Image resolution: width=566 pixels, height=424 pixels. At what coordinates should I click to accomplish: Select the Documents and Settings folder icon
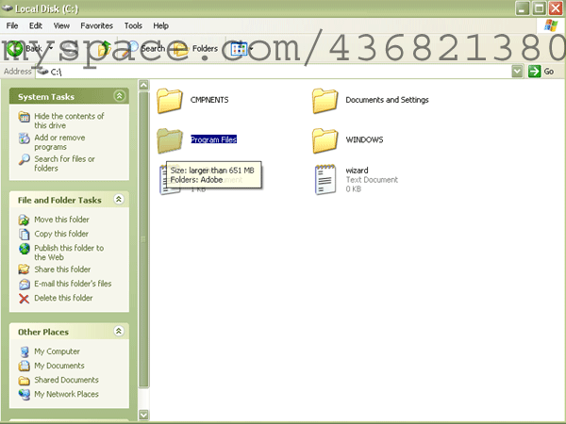[x=325, y=101]
